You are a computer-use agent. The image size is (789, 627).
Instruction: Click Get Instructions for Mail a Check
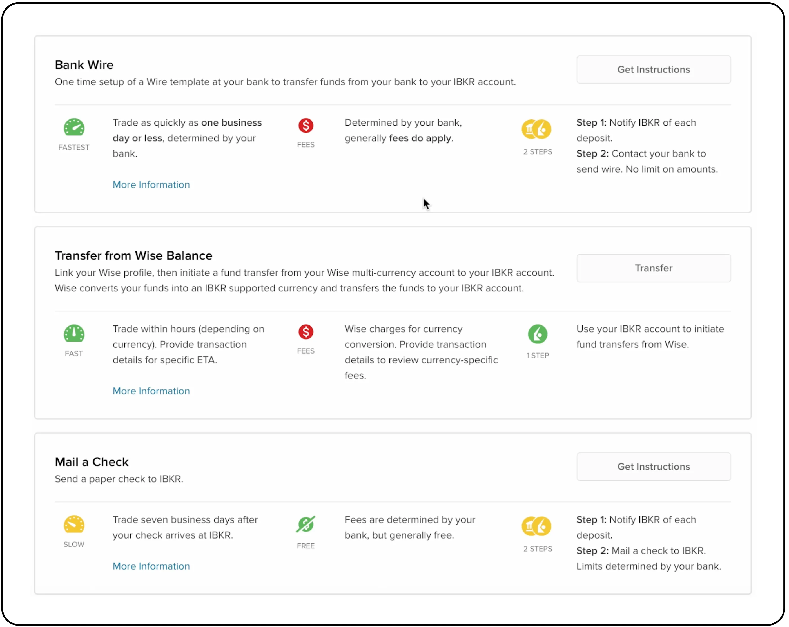(x=653, y=467)
